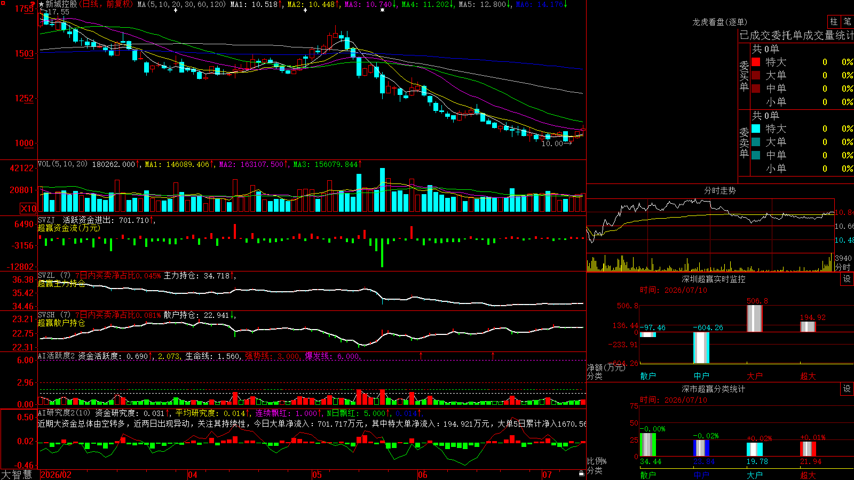The image size is (854, 480).
Task: Click the 超大 category label in 深市超赢分类统计
Action: 808,475
